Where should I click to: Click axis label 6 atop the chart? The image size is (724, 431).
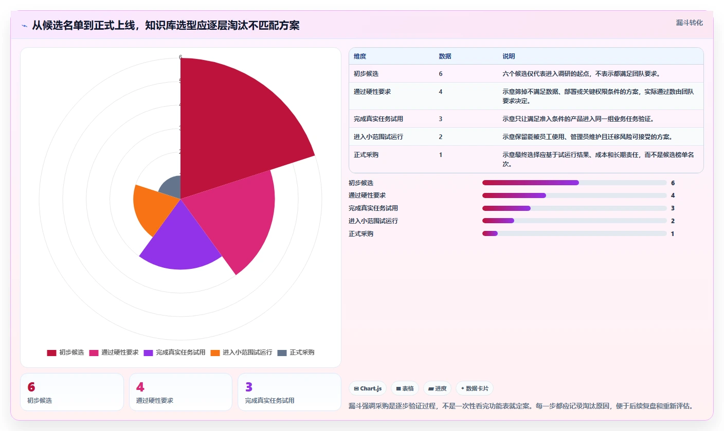180,57
